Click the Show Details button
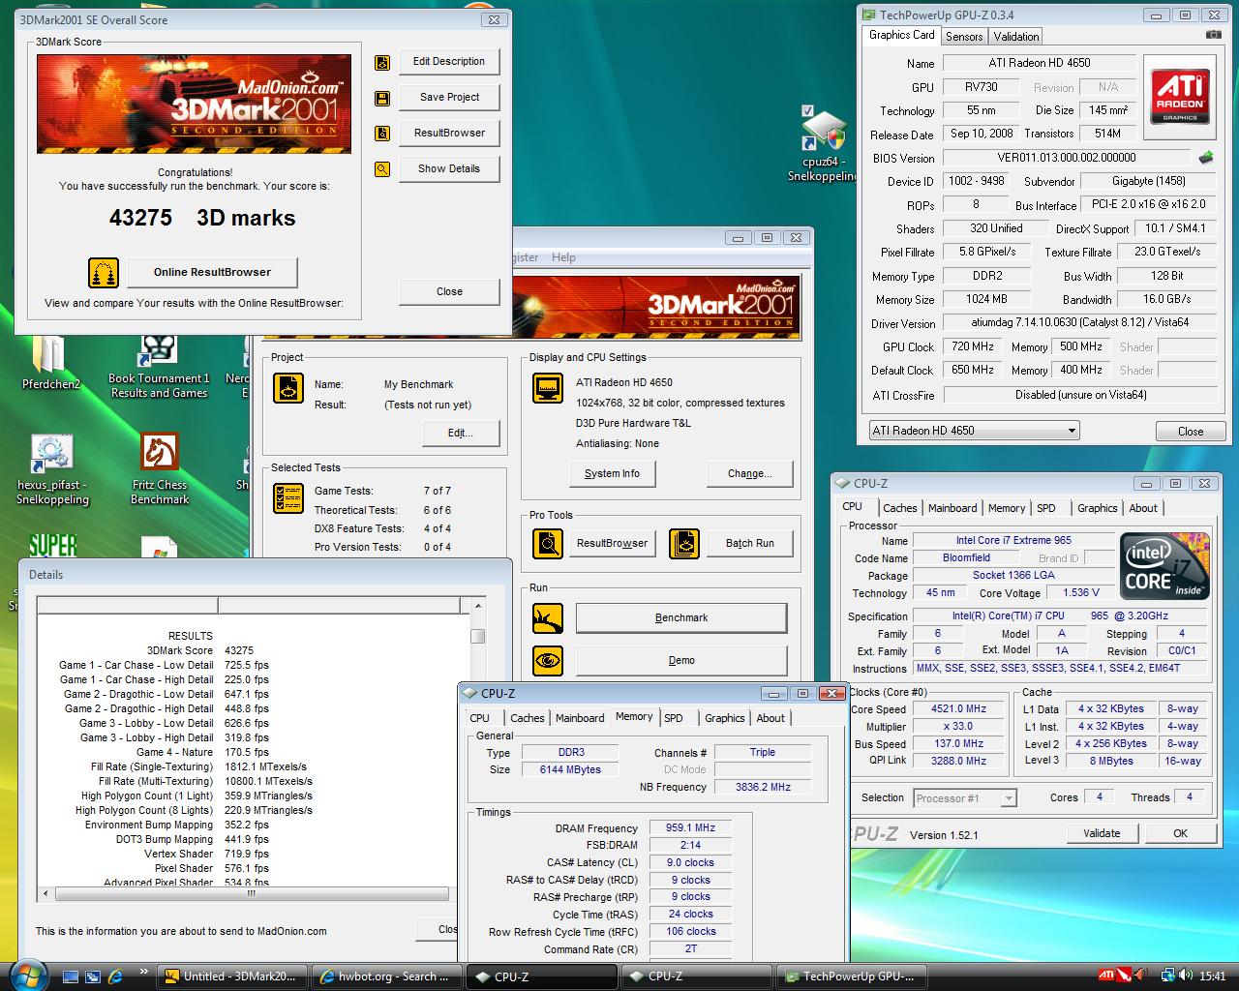 click(x=449, y=168)
